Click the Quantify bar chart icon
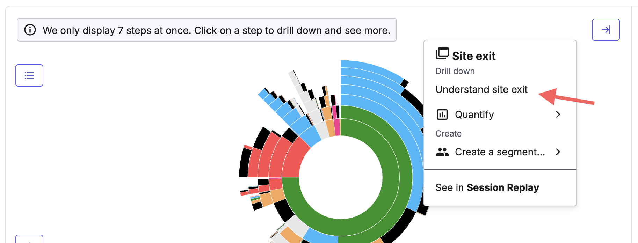Viewport: 638px width, 243px height. point(442,115)
